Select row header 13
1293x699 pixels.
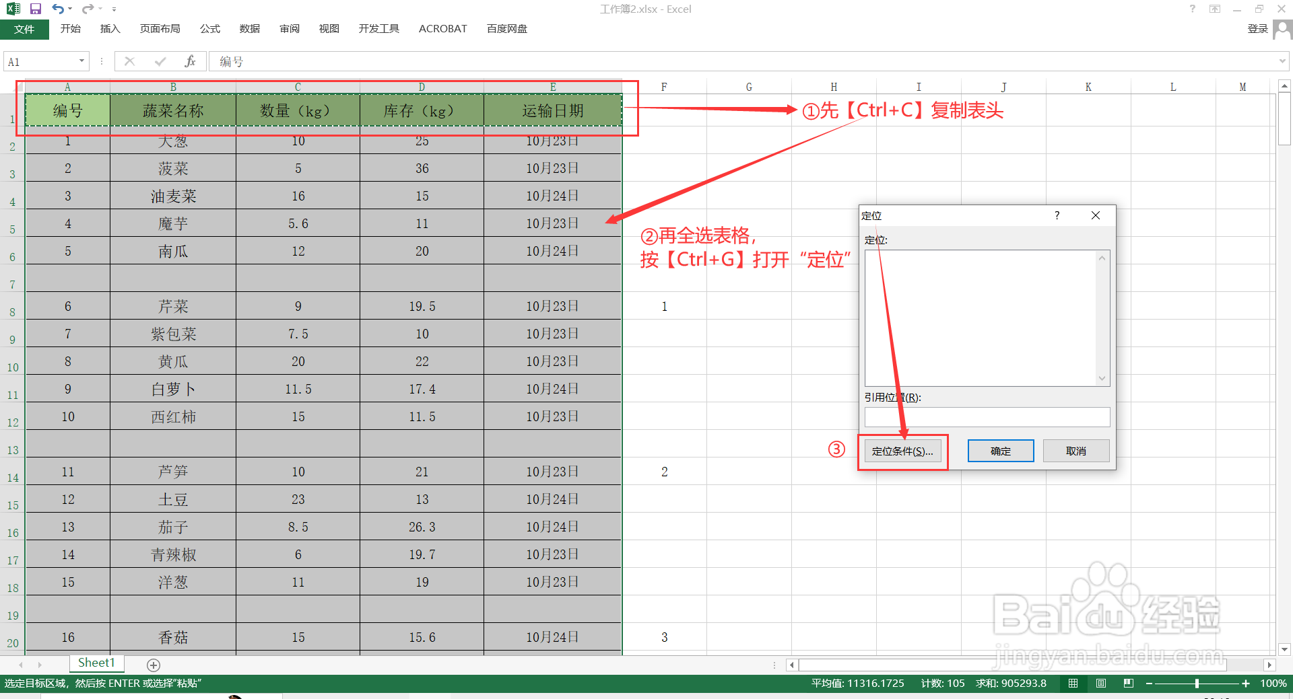13,444
